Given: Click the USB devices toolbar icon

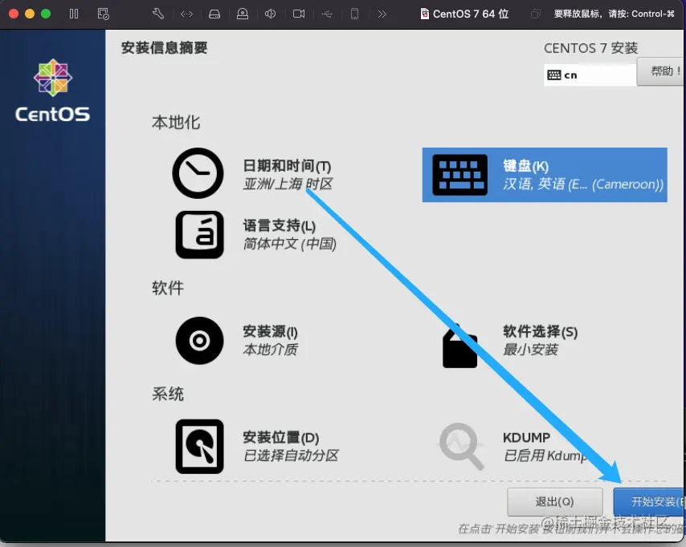Looking at the screenshot, I should 327,14.
